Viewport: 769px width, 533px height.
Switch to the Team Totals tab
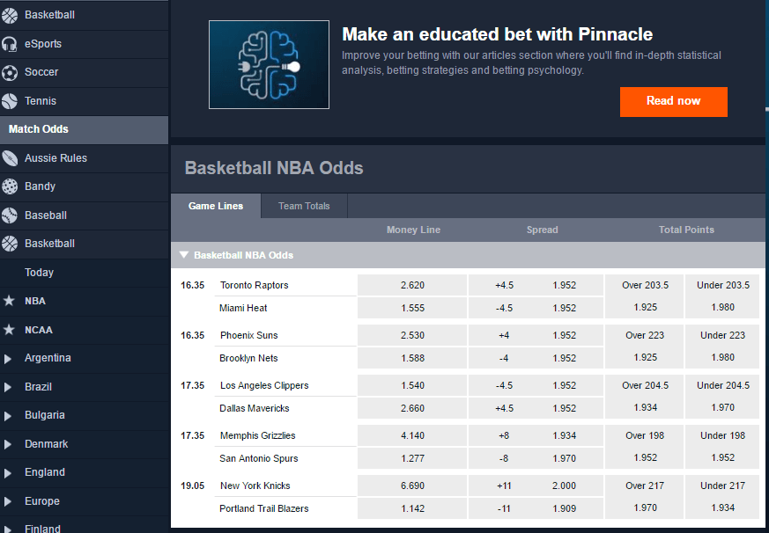[x=304, y=206]
